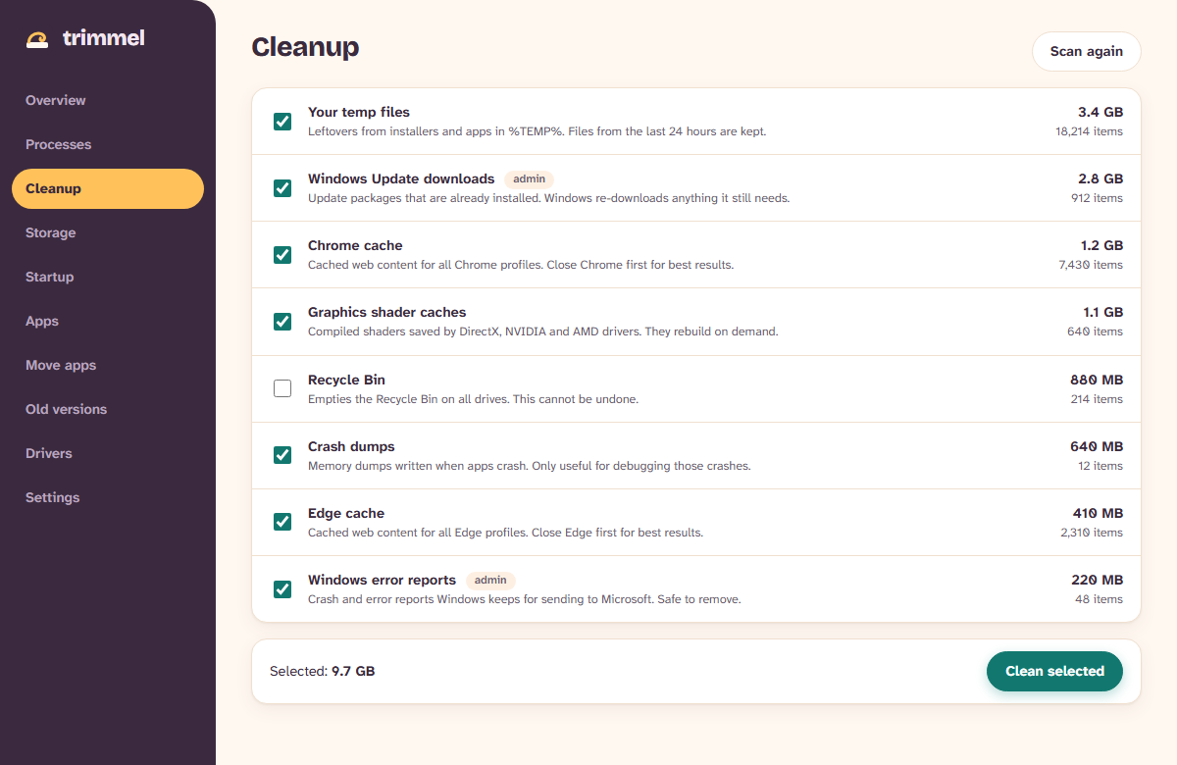This screenshot has width=1177, height=765.
Task: Click the 912 items count
Action: pos(1097,198)
